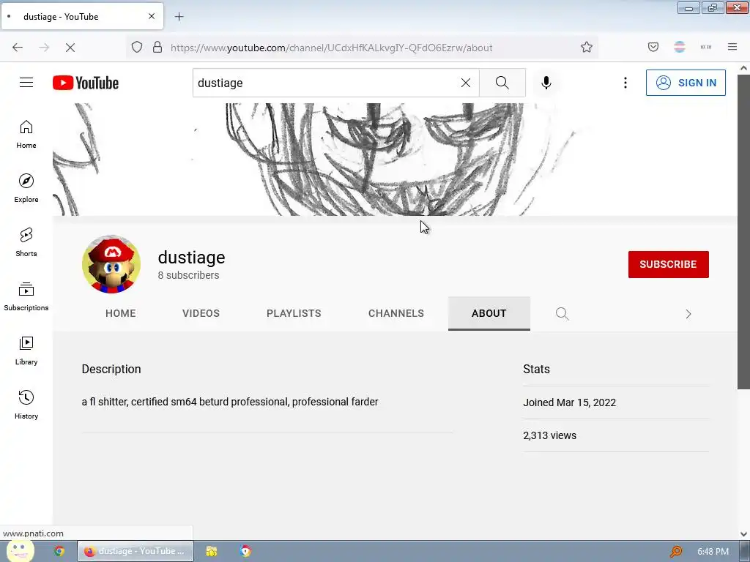Image resolution: width=750 pixels, height=562 pixels.
Task: Switch to the PLAYLISTS tab
Action: pos(294,313)
